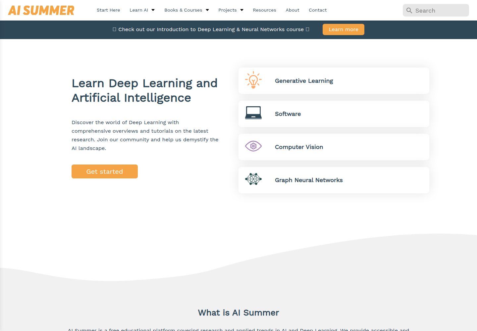This screenshot has width=477, height=331.
Task: Click the AI Summer logo
Action: tap(41, 10)
